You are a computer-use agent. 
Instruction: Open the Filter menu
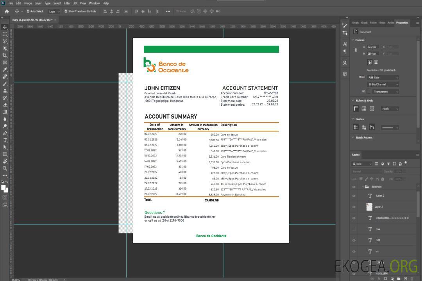67,3
